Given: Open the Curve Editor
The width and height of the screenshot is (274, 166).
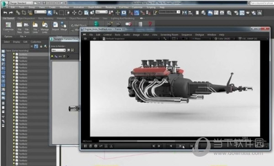Looking at the screenshot, I should 216,13.
